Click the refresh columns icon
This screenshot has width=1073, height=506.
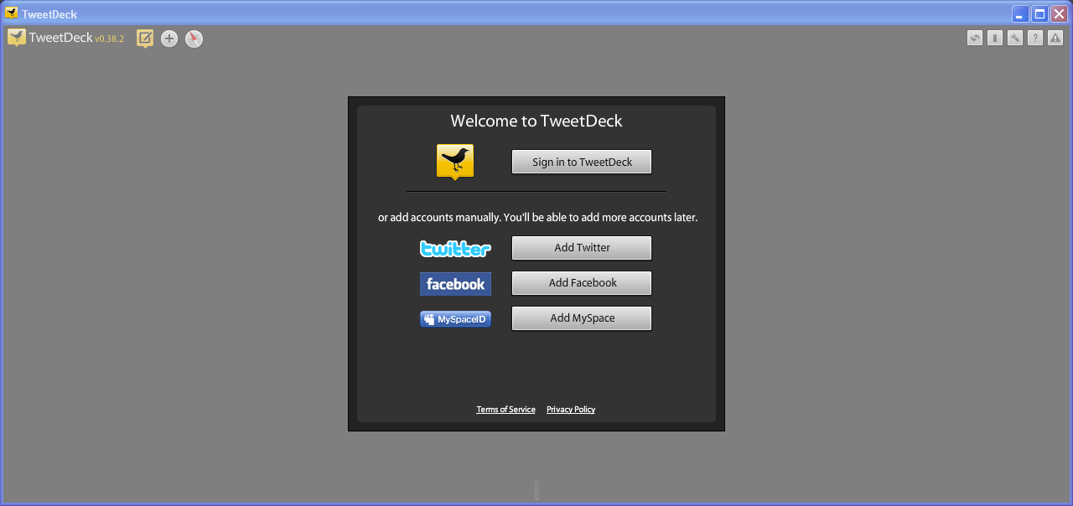[974, 38]
